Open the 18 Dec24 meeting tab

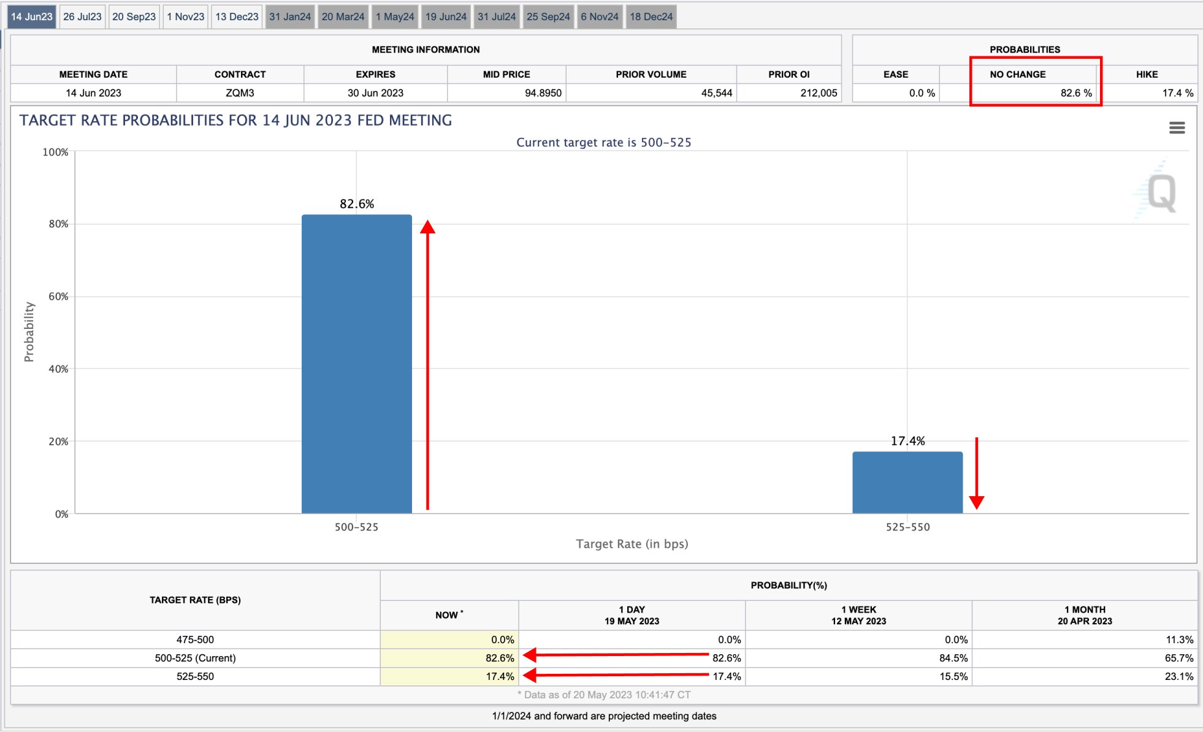point(651,17)
